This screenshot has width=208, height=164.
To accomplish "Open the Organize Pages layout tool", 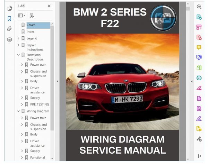I will 199,27.
